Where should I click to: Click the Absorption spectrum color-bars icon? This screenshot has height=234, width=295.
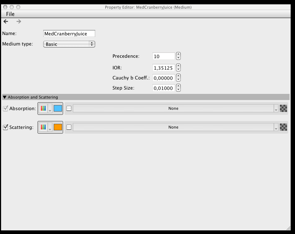43,108
